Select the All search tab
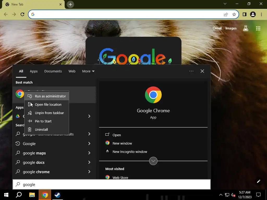This screenshot has height=200, width=267. pyautogui.click(x=21, y=71)
